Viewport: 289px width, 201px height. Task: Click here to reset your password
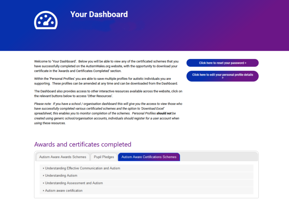222,63
